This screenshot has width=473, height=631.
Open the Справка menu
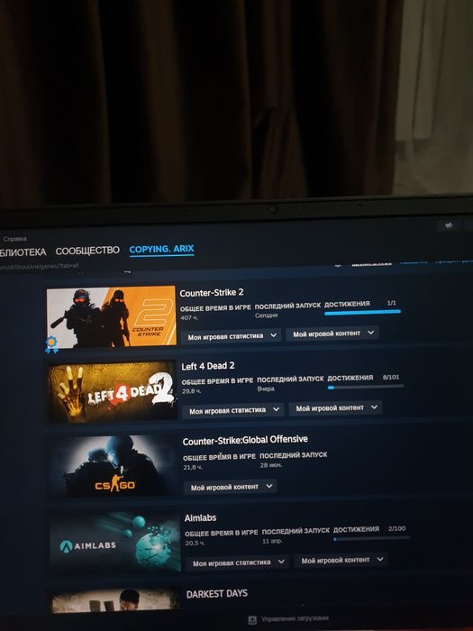click(x=15, y=239)
